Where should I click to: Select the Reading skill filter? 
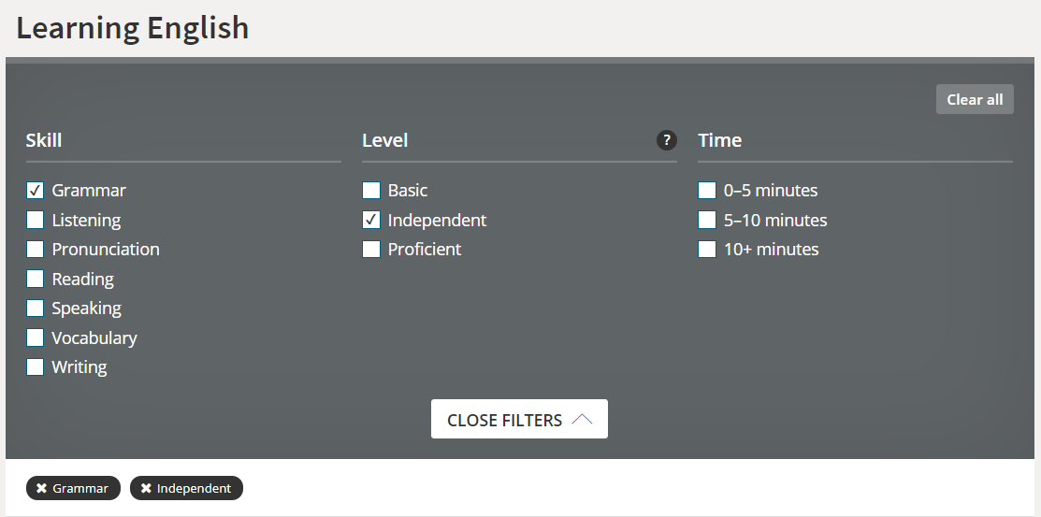(x=36, y=279)
